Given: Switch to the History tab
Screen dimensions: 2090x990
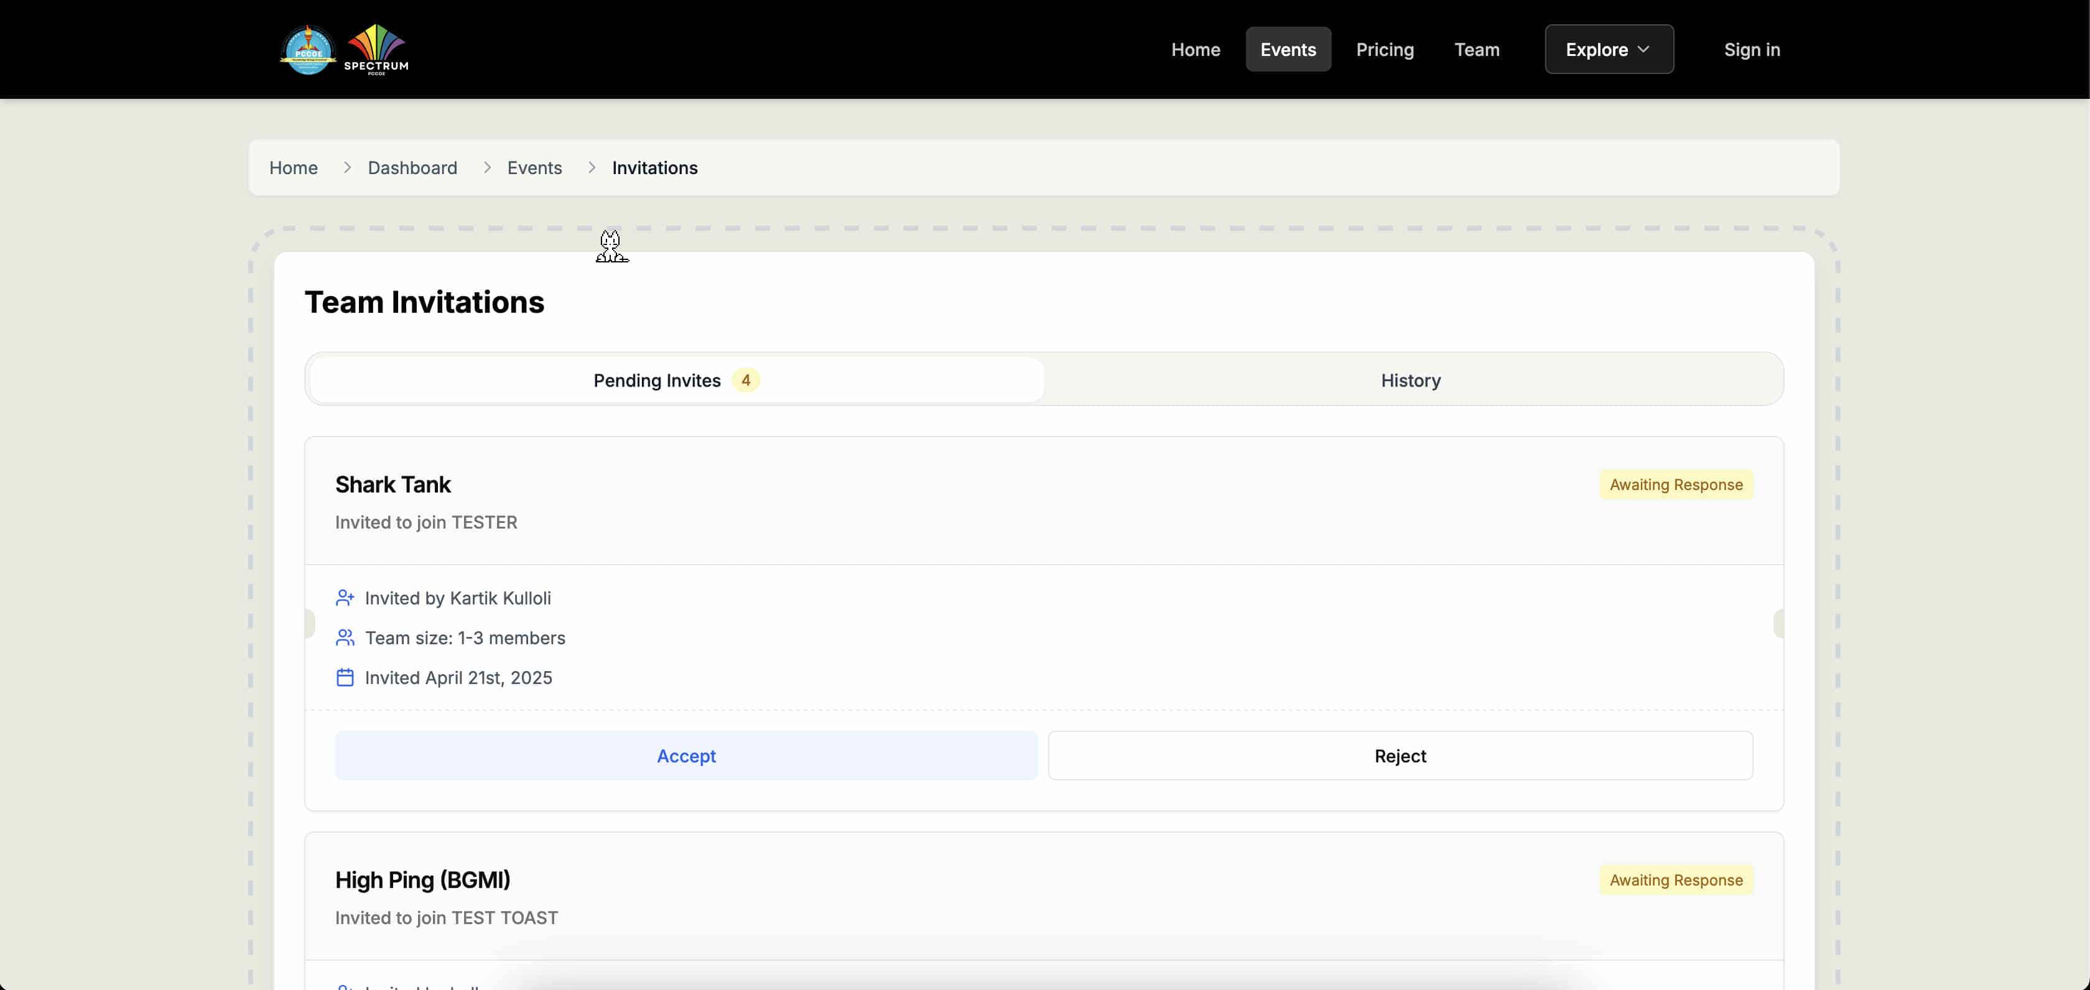Looking at the screenshot, I should click(1410, 381).
